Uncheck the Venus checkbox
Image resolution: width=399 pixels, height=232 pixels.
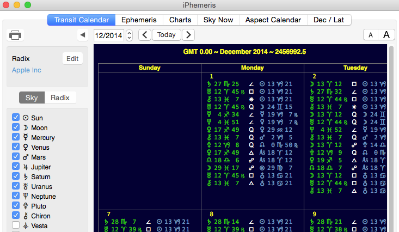(x=16, y=146)
